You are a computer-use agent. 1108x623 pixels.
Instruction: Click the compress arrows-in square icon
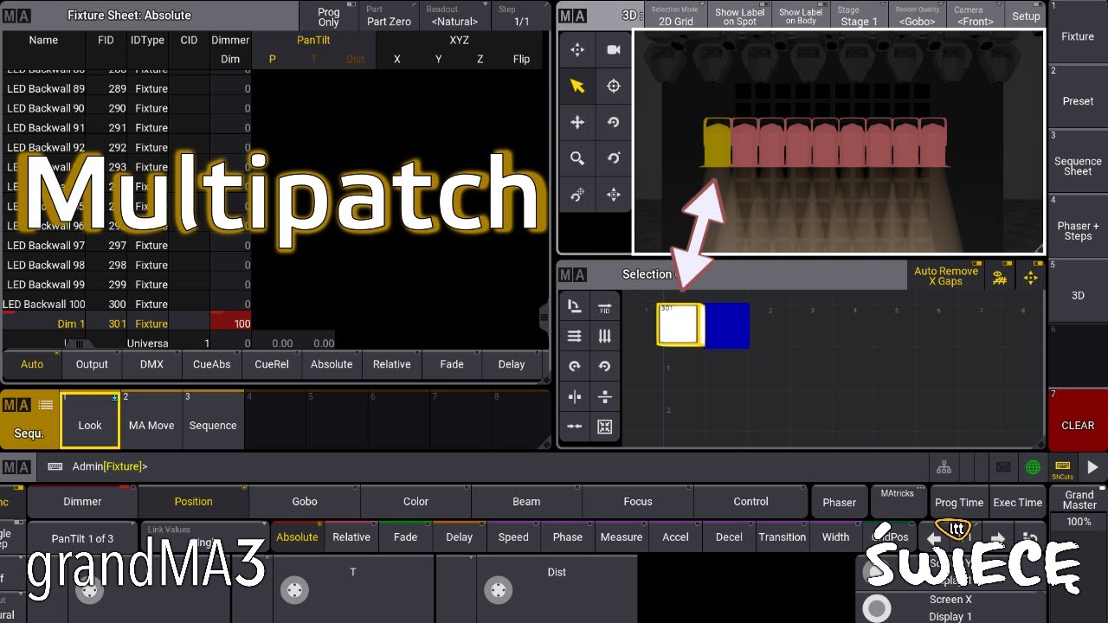[x=604, y=427]
